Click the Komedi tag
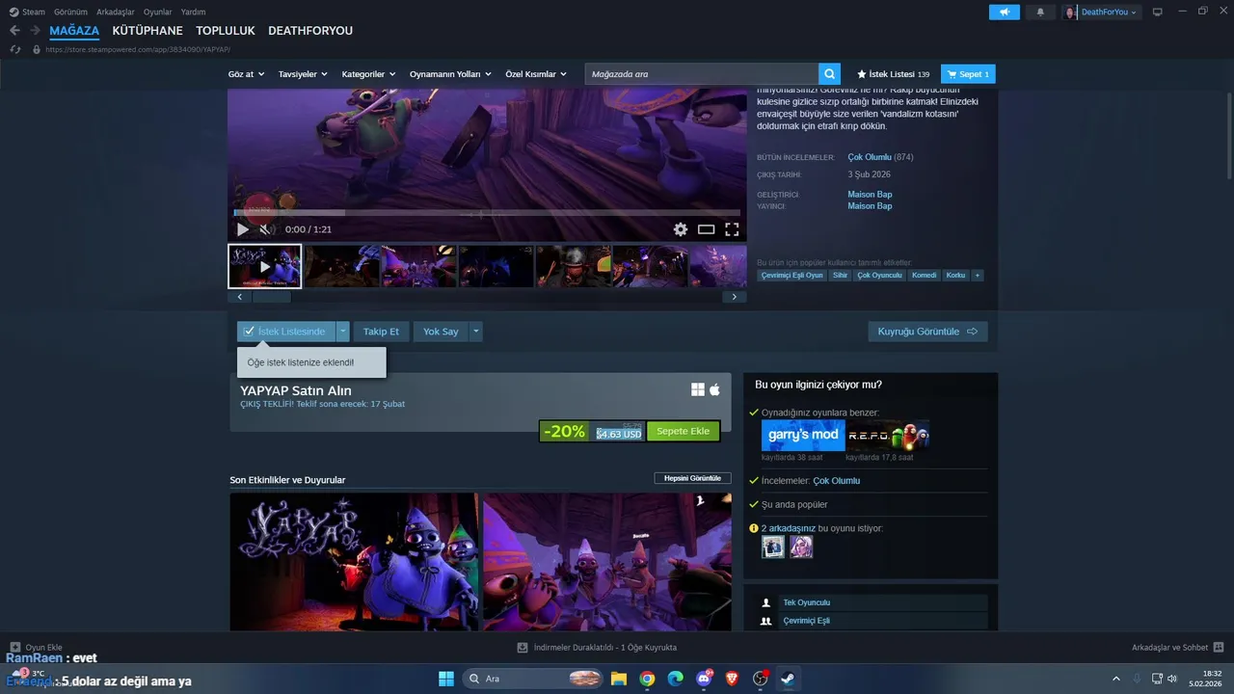This screenshot has height=694, width=1234. click(925, 275)
